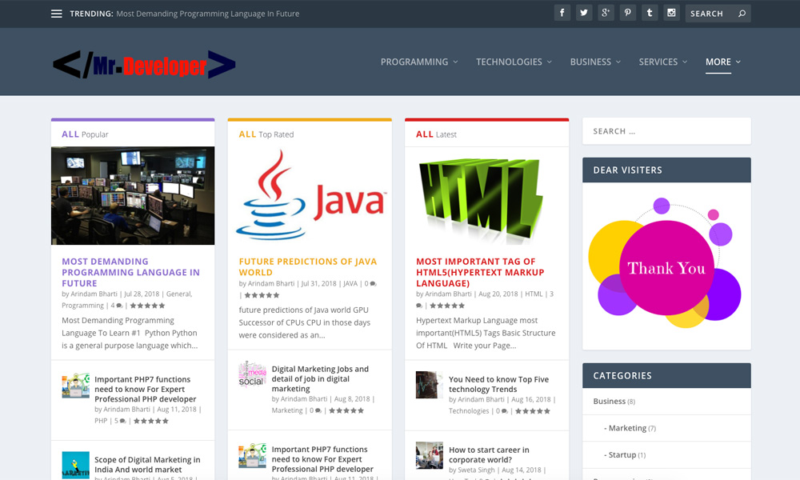Viewport: 800px width, 480px height.
Task: Open the More dropdown menu
Action: [722, 62]
